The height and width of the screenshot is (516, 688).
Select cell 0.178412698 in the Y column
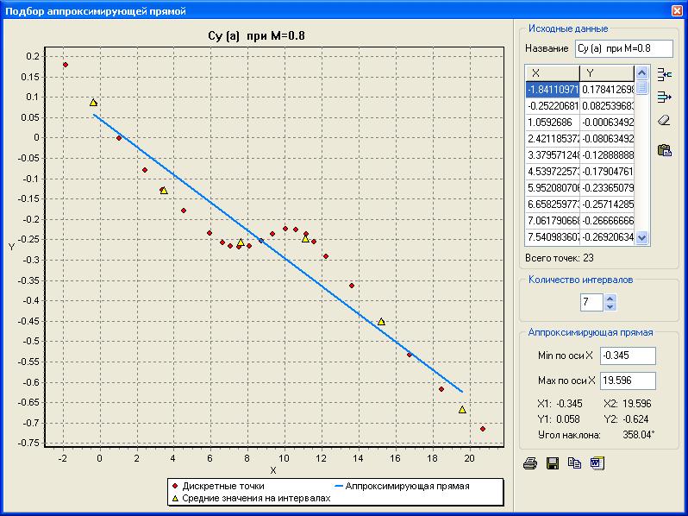pyautogui.click(x=607, y=90)
